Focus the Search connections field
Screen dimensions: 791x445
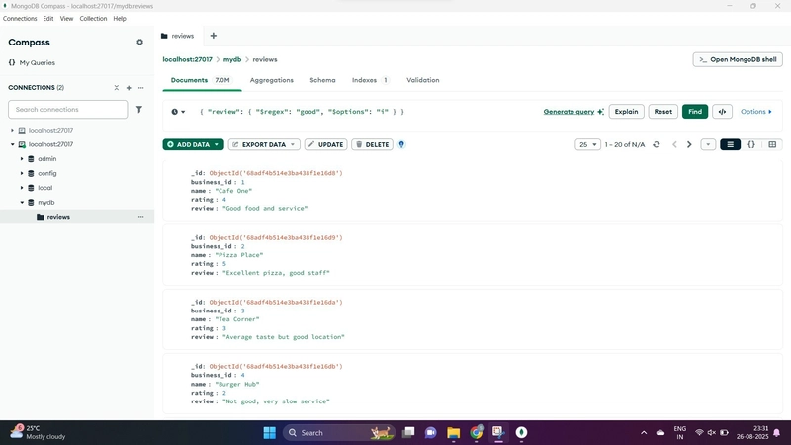pos(67,109)
